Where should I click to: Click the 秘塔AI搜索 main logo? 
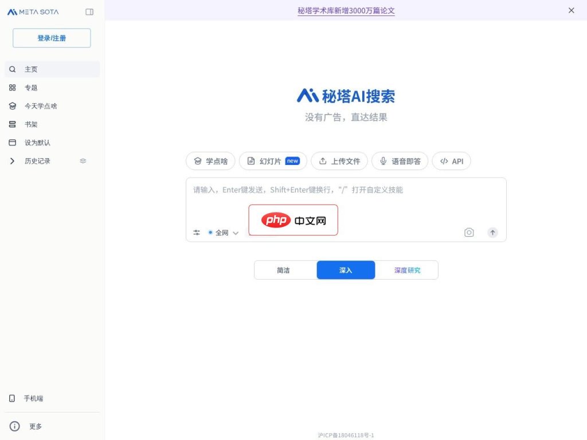tap(346, 96)
